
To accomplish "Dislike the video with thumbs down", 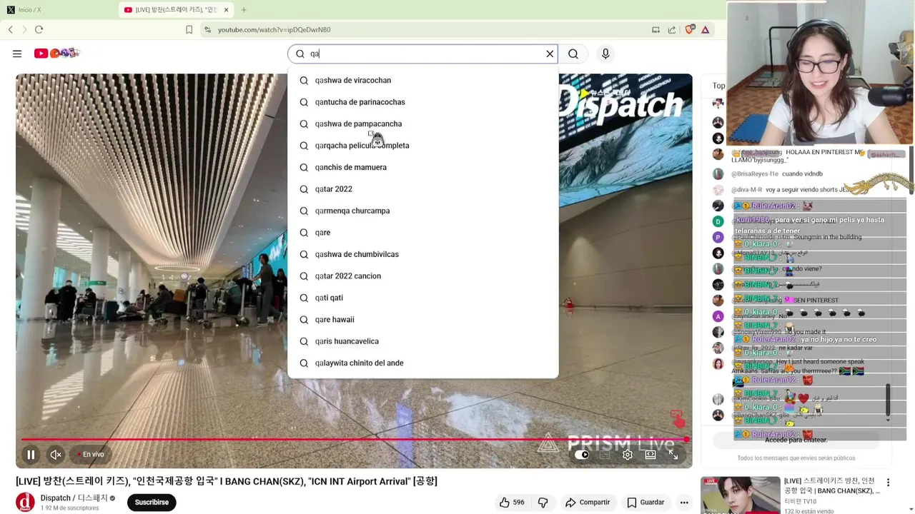I will (543, 503).
